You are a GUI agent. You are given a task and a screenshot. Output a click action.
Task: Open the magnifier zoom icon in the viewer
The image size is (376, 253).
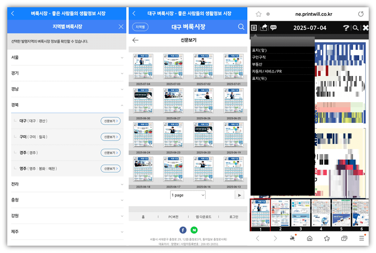355,27
